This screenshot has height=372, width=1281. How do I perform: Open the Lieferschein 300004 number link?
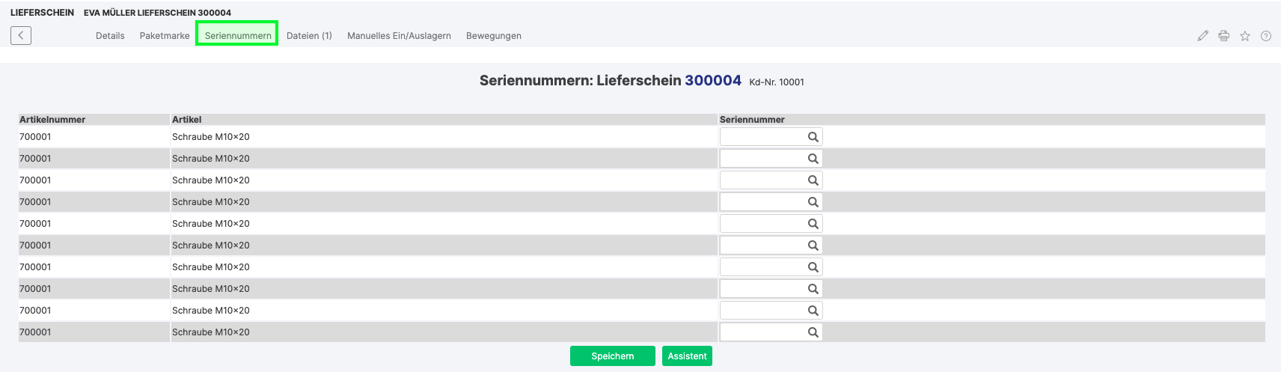[712, 81]
